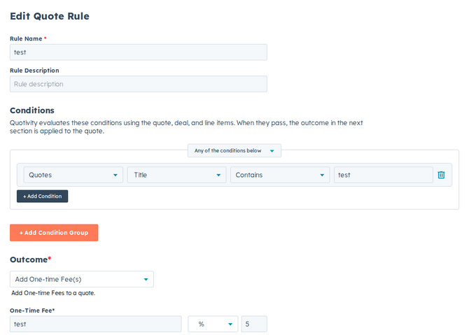
Task: Click the One-Time Fee name field
Action: point(95,324)
